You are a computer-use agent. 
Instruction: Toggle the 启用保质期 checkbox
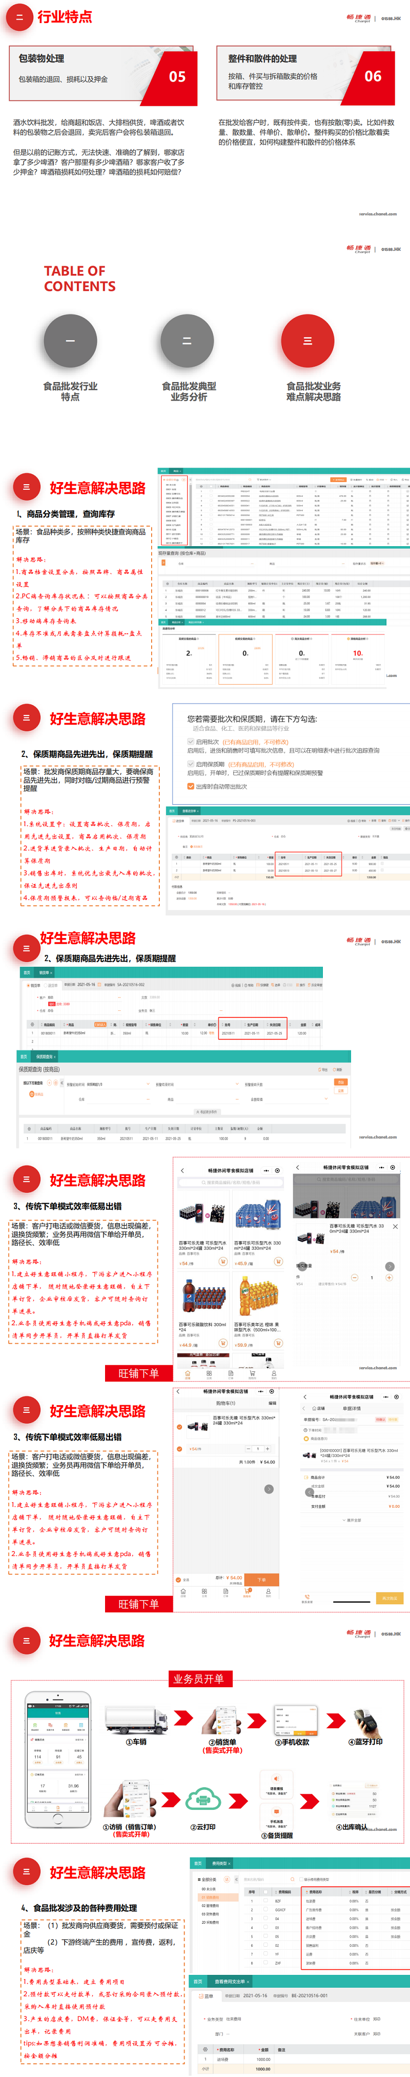click(x=191, y=764)
